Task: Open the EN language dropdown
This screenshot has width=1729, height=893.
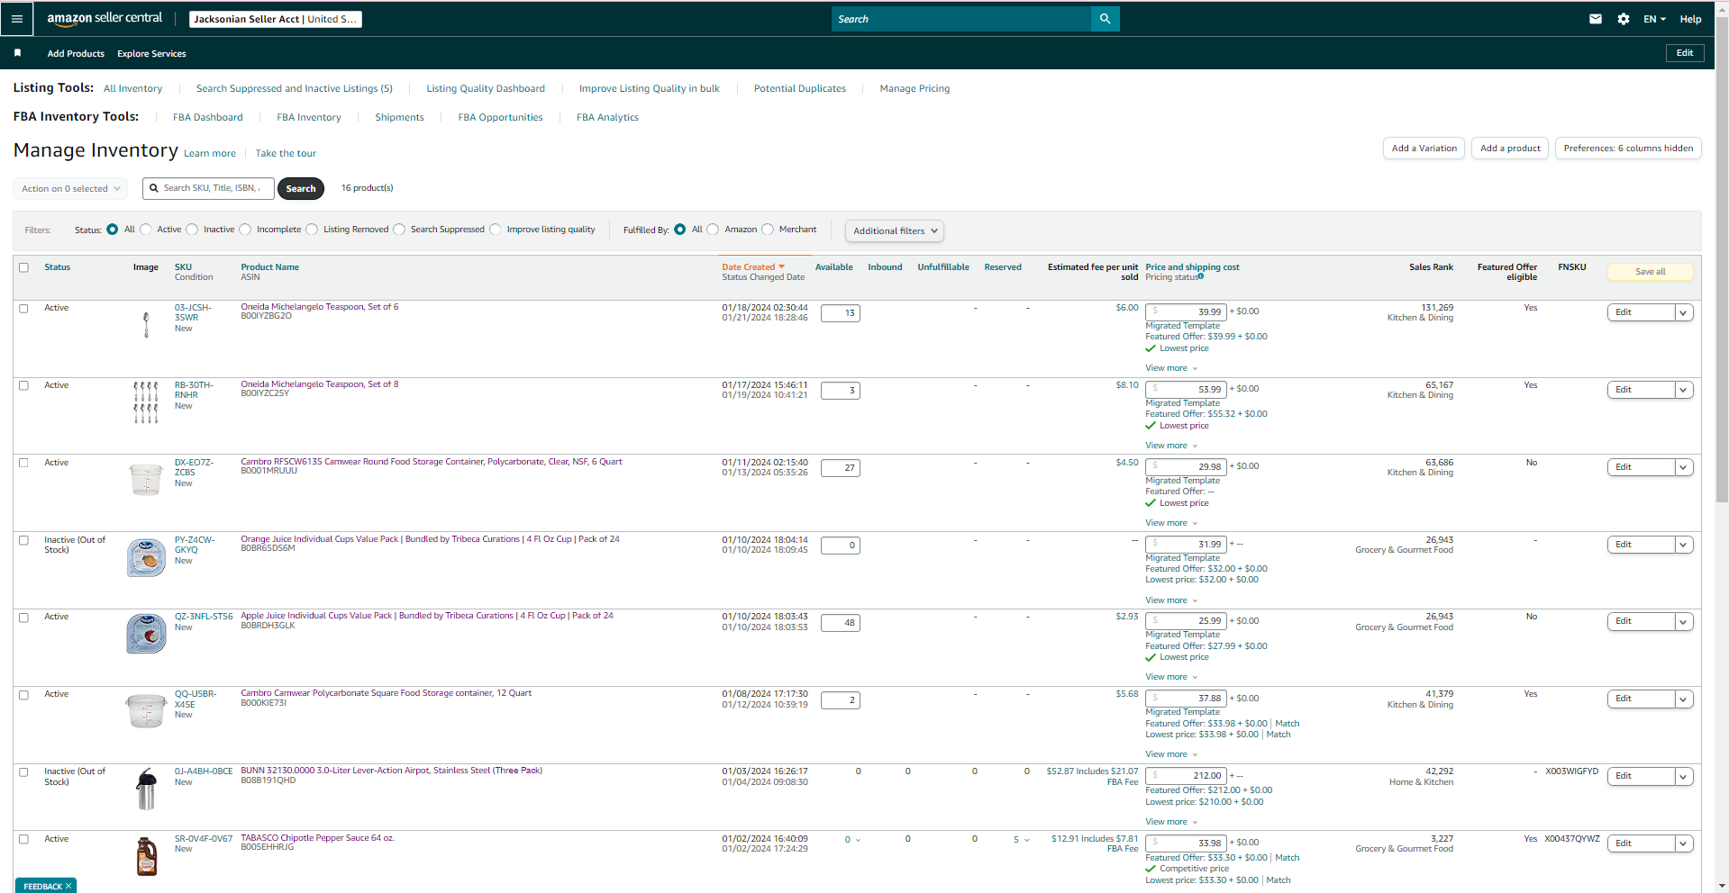Action: pos(1654,19)
